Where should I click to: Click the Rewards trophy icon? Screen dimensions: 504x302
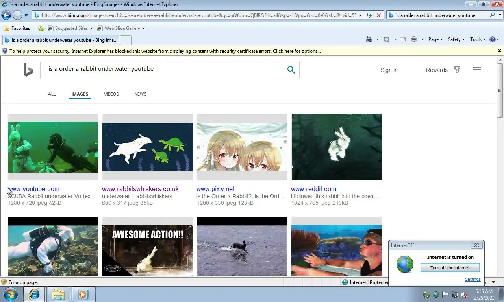point(457,70)
